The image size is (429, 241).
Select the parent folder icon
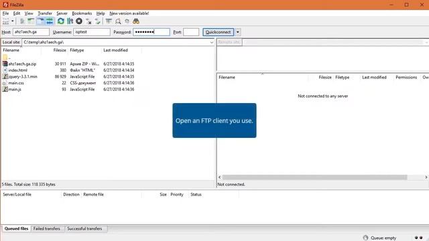(5, 58)
